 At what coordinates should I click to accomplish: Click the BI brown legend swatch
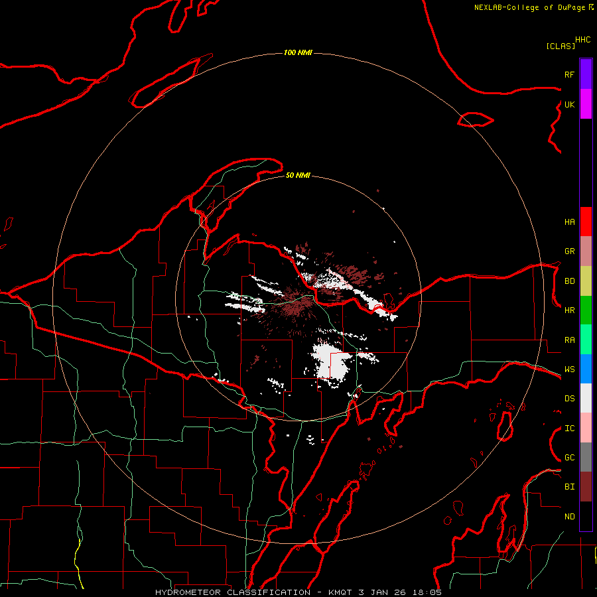click(x=586, y=487)
